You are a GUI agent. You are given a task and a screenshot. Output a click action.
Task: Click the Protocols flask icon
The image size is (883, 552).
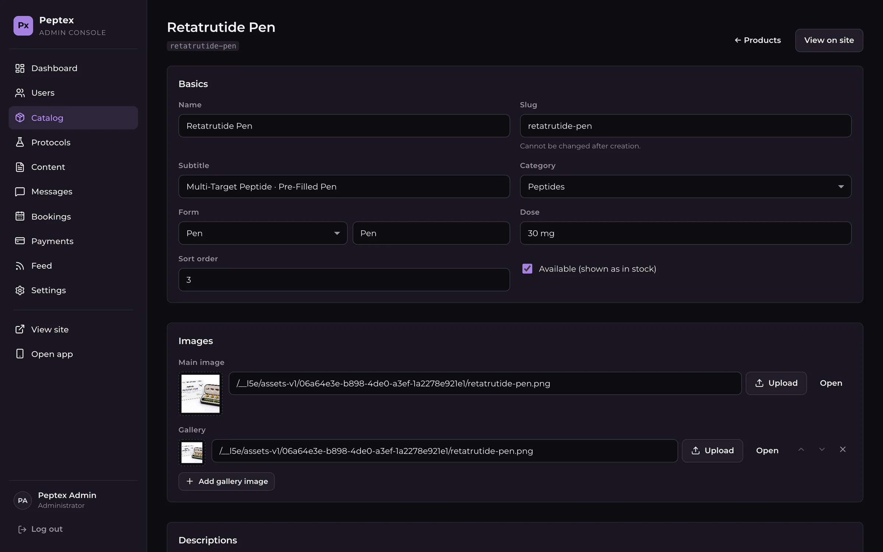[20, 142]
